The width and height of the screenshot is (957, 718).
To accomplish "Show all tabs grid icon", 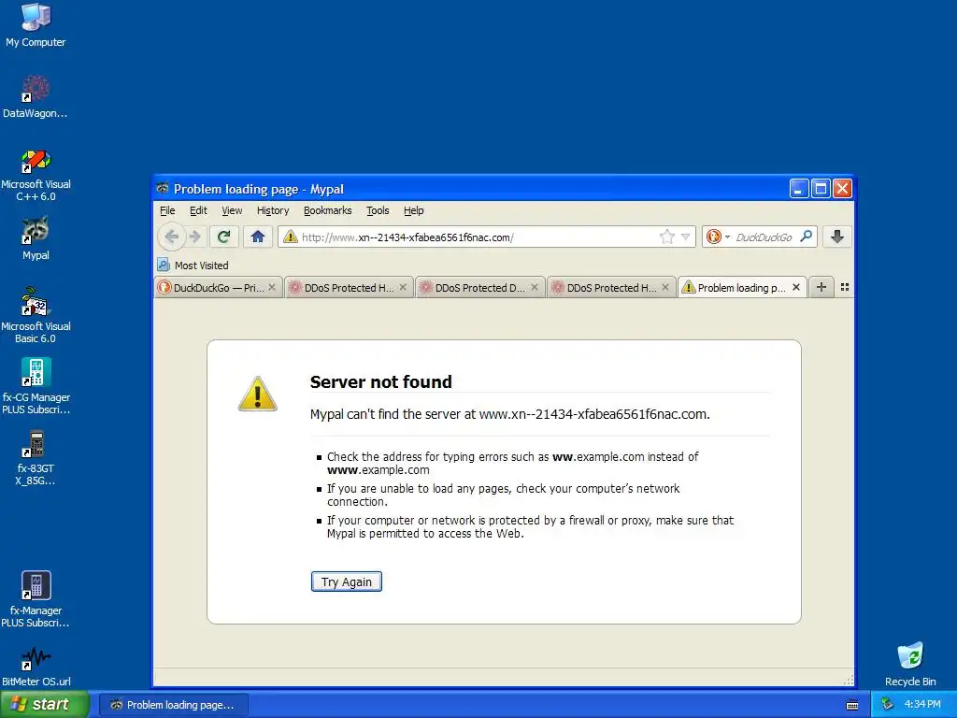I will (845, 287).
